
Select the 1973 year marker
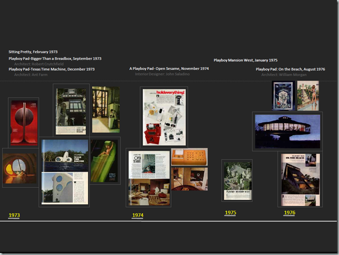tap(14, 215)
